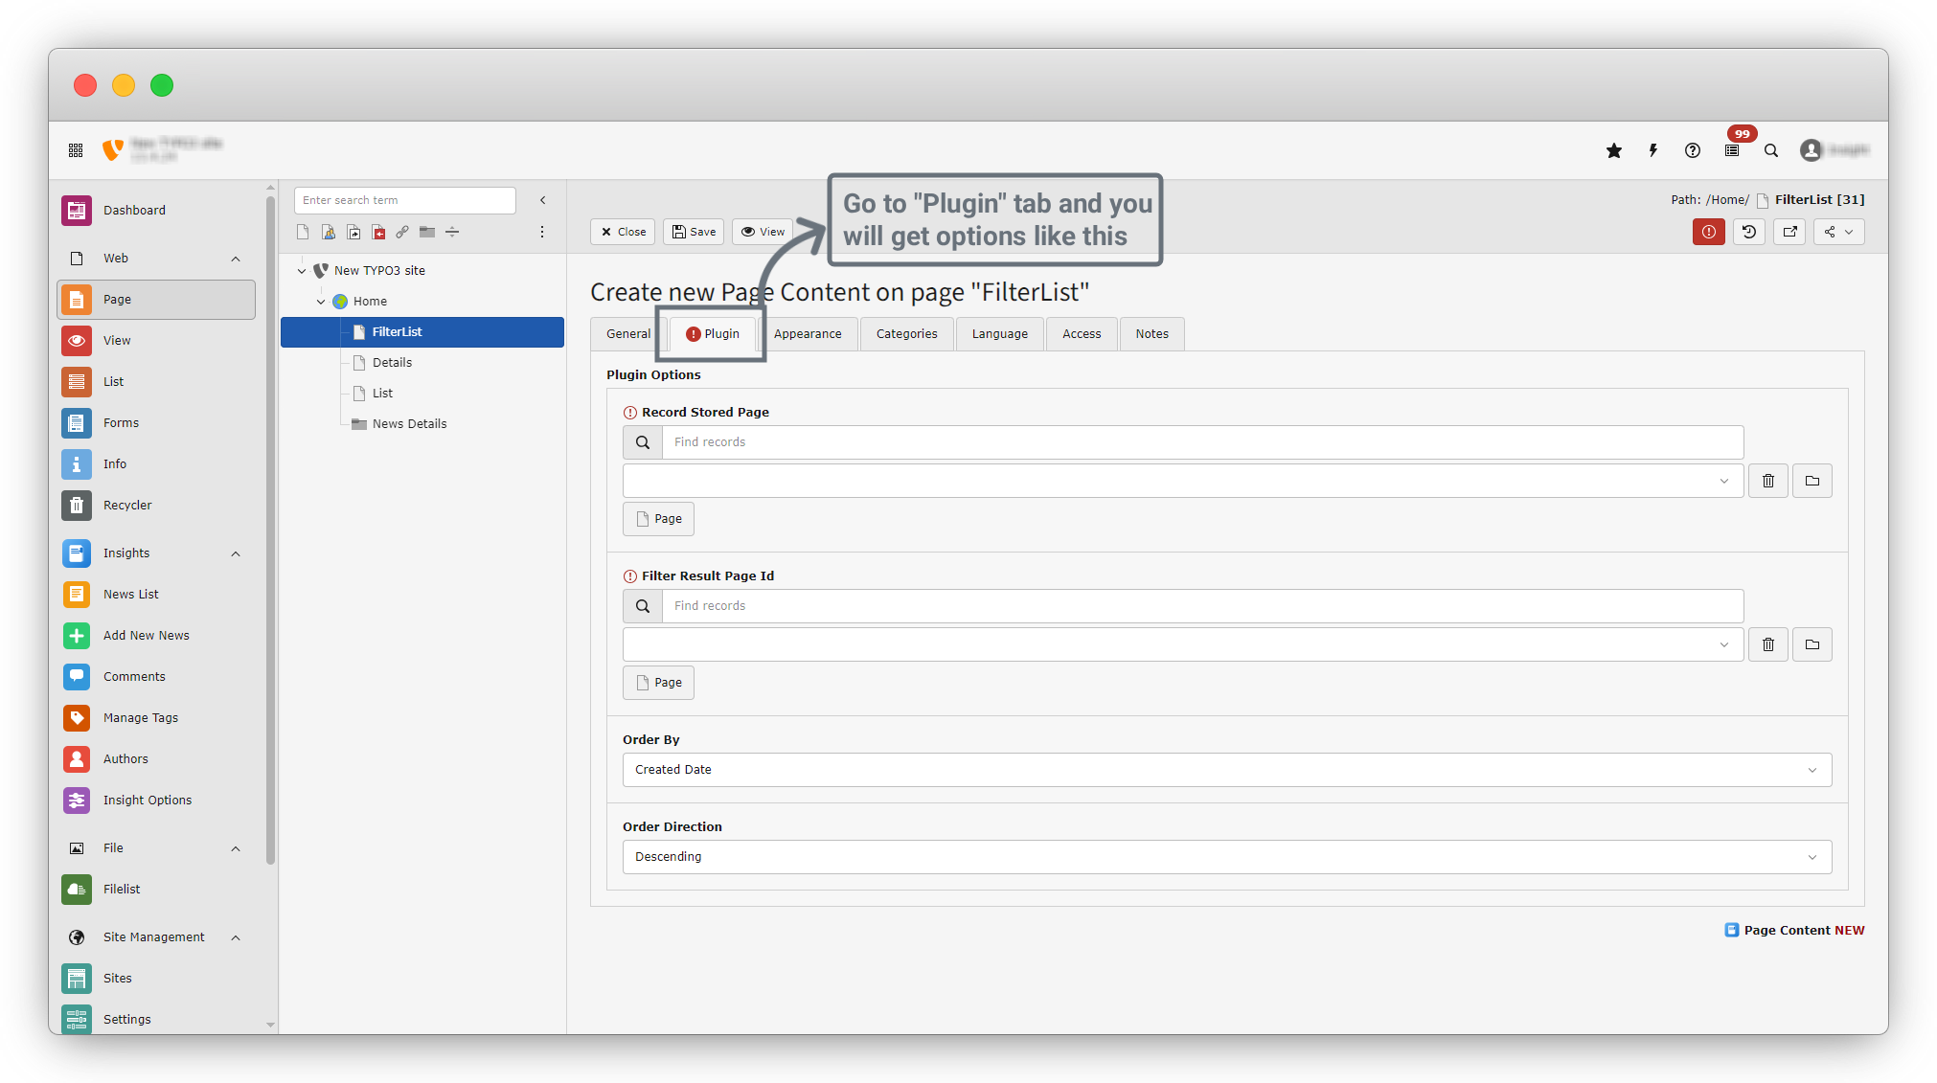
Task: Switch to the Categories tab
Action: point(906,334)
